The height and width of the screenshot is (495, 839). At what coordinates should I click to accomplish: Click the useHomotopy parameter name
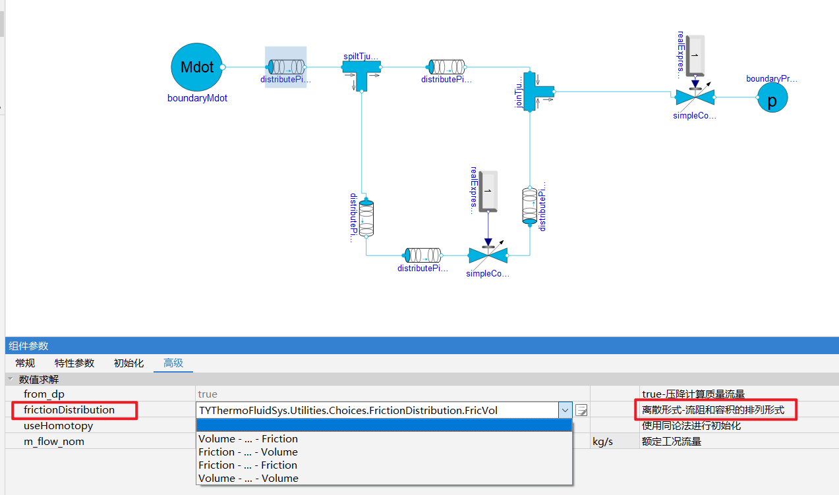pyautogui.click(x=59, y=426)
